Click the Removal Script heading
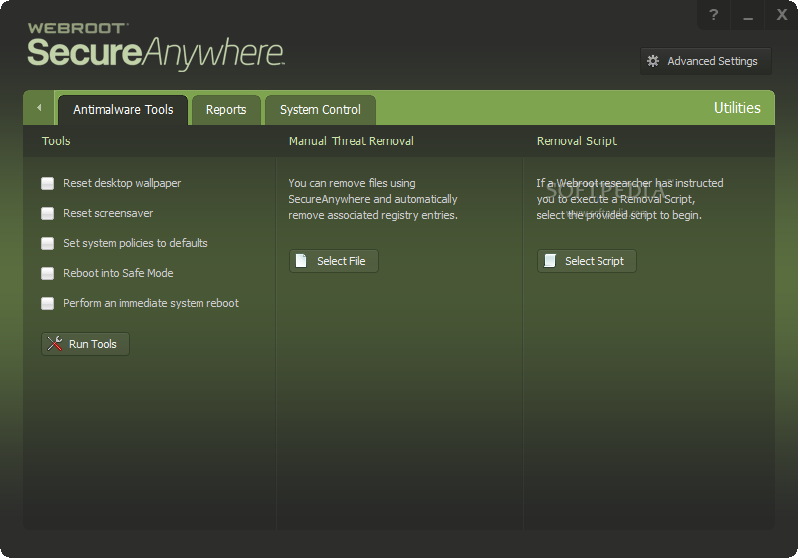The height and width of the screenshot is (558, 798). coord(577,141)
